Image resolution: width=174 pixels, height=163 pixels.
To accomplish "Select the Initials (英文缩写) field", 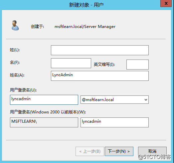I will point(137,65).
